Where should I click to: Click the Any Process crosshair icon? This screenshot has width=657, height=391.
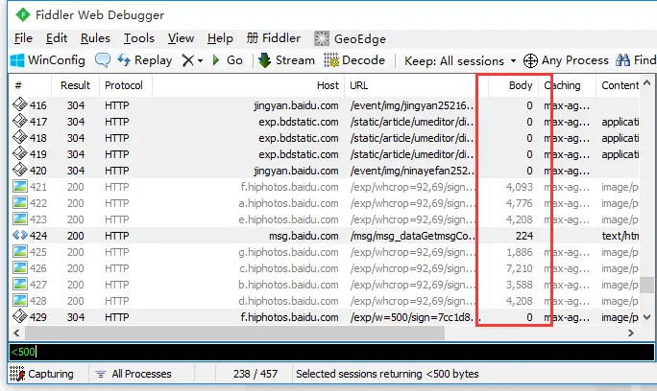tap(530, 60)
